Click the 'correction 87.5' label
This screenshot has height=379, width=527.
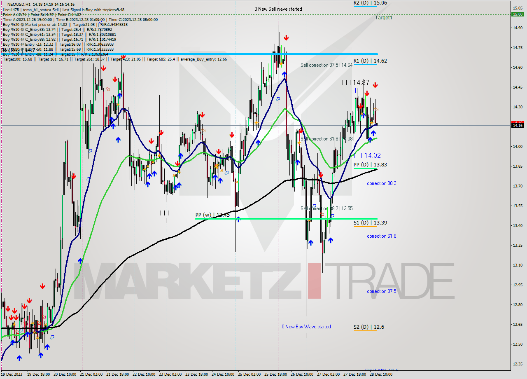click(382, 291)
